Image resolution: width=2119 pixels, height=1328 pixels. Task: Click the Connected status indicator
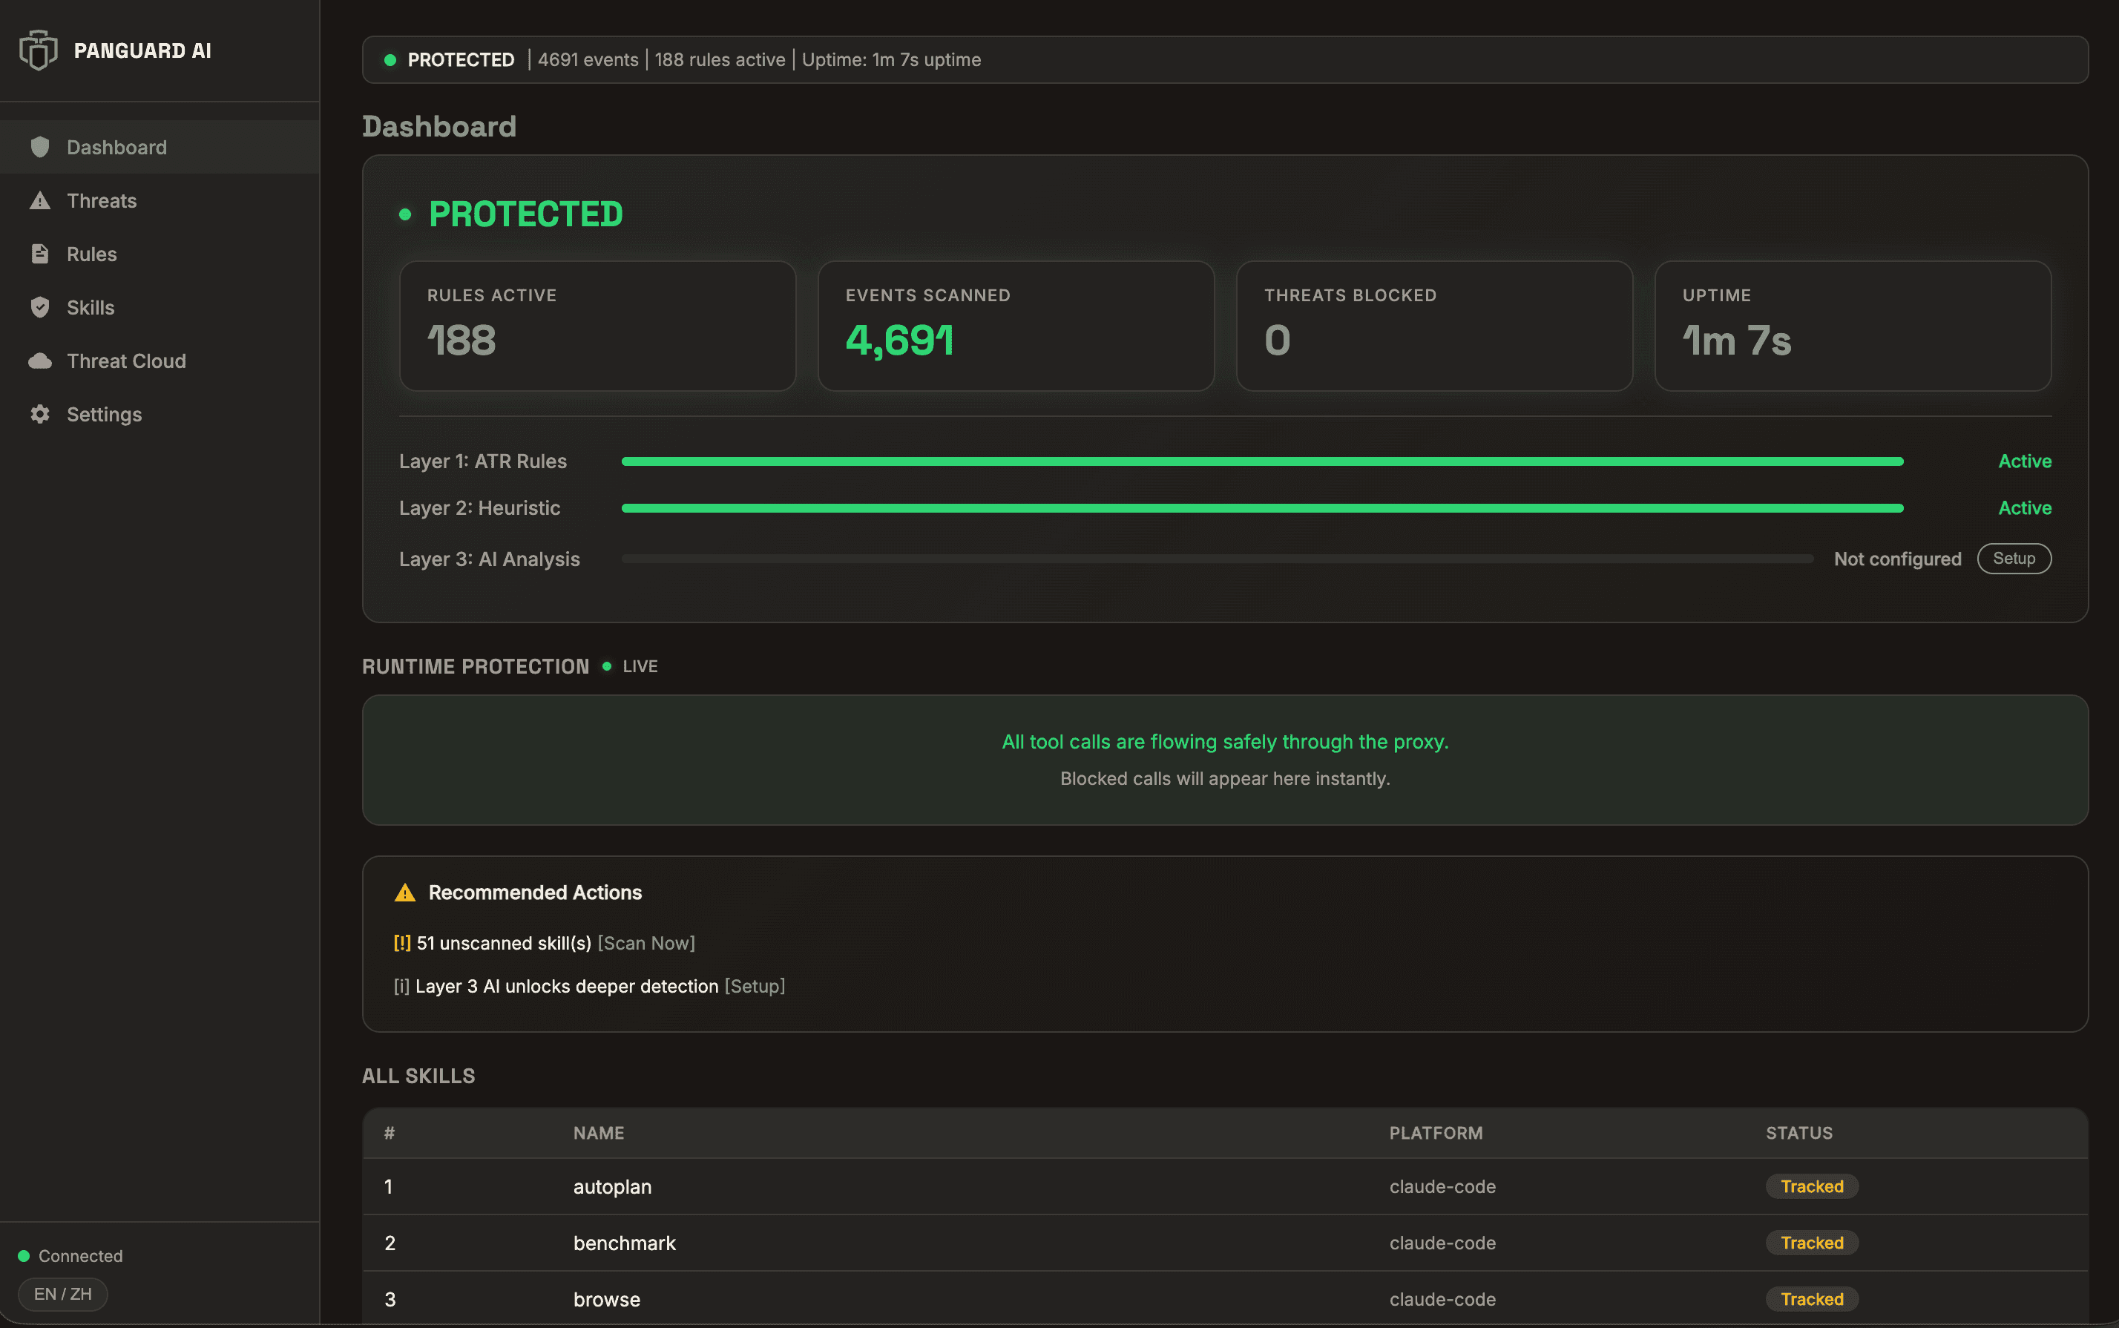pyautogui.click(x=70, y=1255)
